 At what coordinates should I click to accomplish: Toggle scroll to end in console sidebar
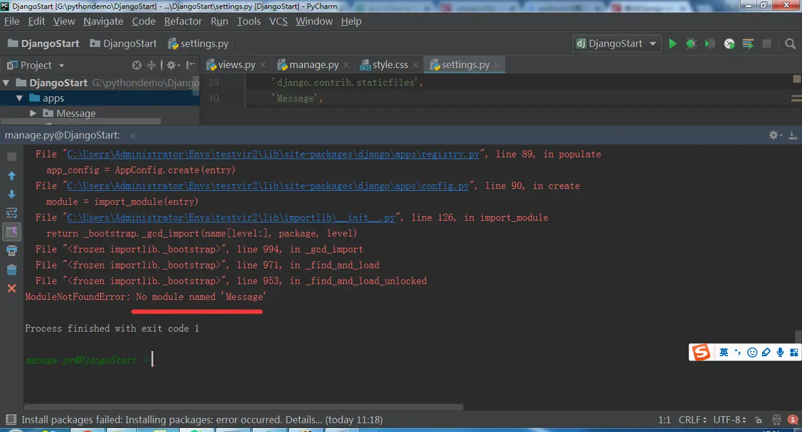12,232
